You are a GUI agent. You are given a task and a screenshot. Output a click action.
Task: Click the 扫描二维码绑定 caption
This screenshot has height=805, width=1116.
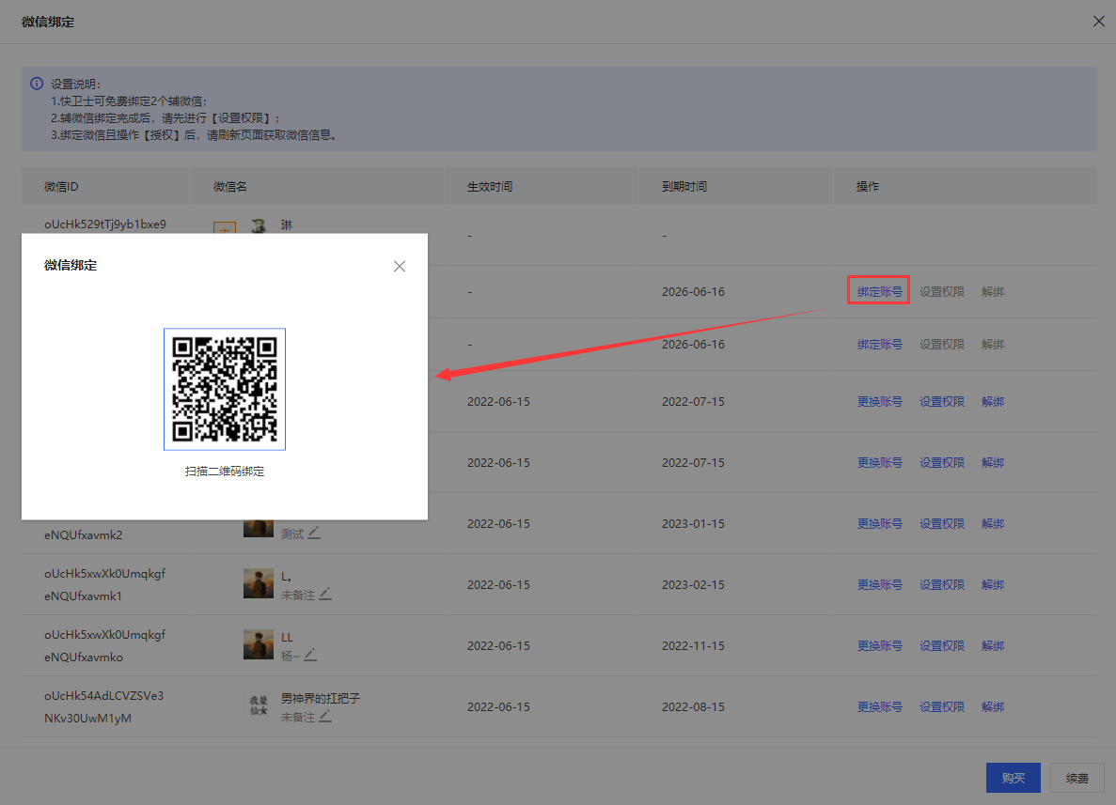225,471
